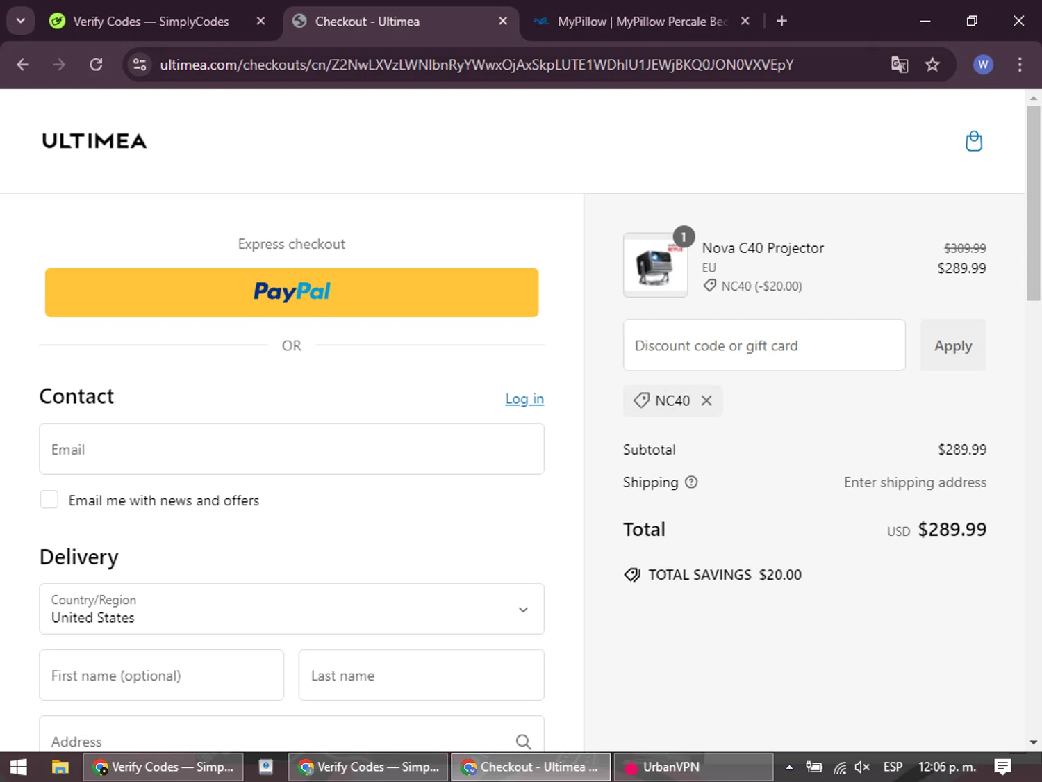
Task: Click the Log in link
Action: click(524, 399)
